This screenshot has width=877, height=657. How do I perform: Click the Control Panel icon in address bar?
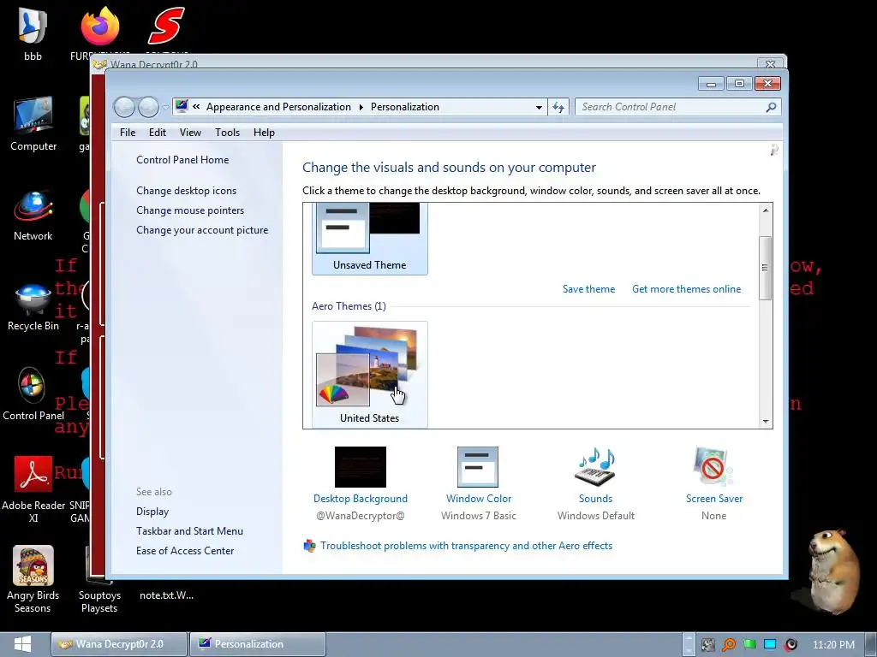(x=182, y=106)
